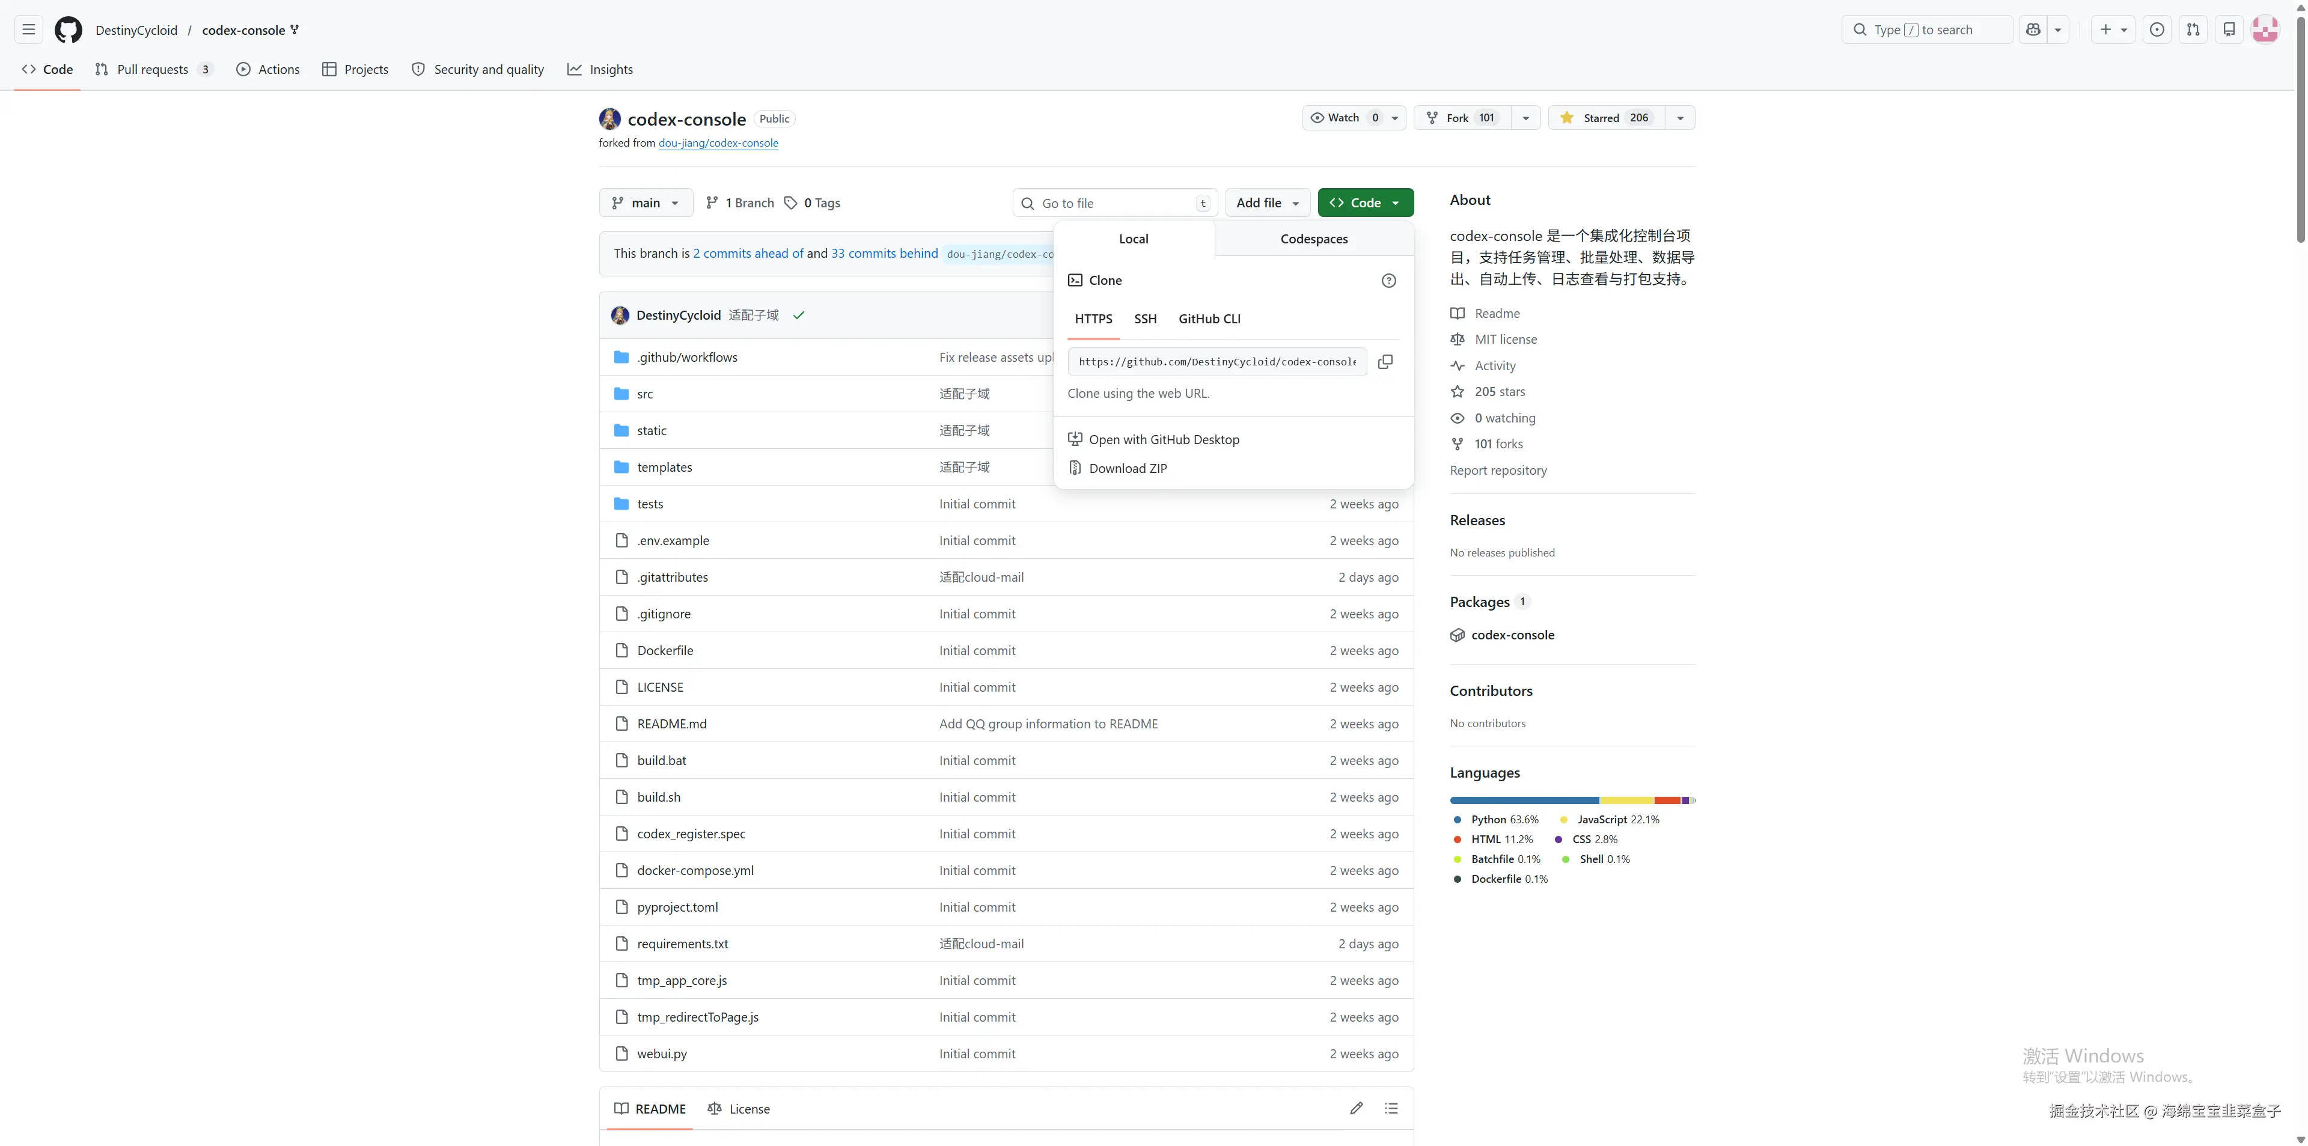2308x1146 pixels.
Task: Open issues icon in top header
Action: coord(2157,29)
